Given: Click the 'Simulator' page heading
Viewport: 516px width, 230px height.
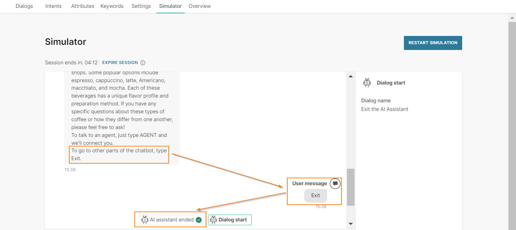Looking at the screenshot, I should tap(65, 42).
